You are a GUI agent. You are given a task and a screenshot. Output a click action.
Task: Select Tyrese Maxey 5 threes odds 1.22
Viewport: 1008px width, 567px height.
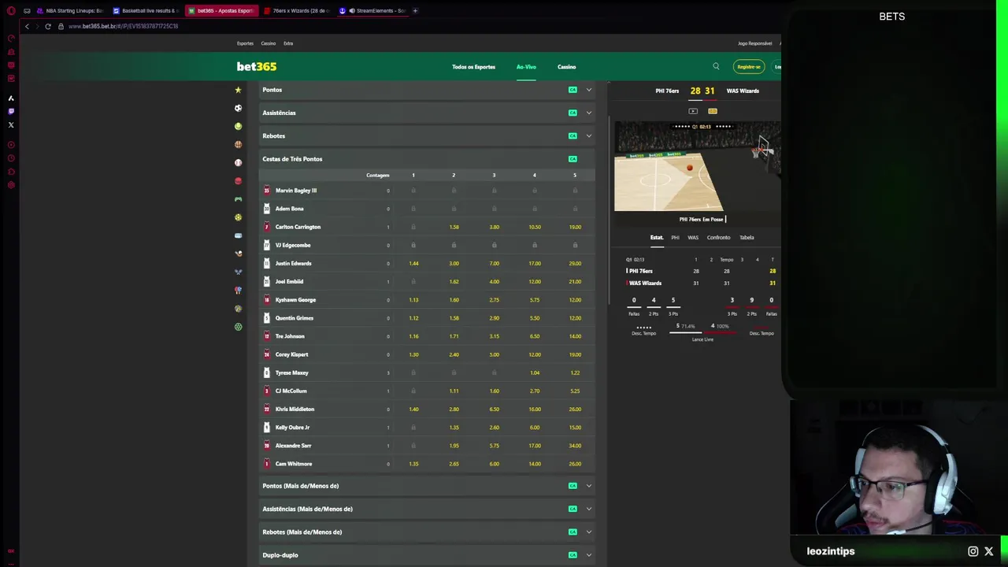575,372
